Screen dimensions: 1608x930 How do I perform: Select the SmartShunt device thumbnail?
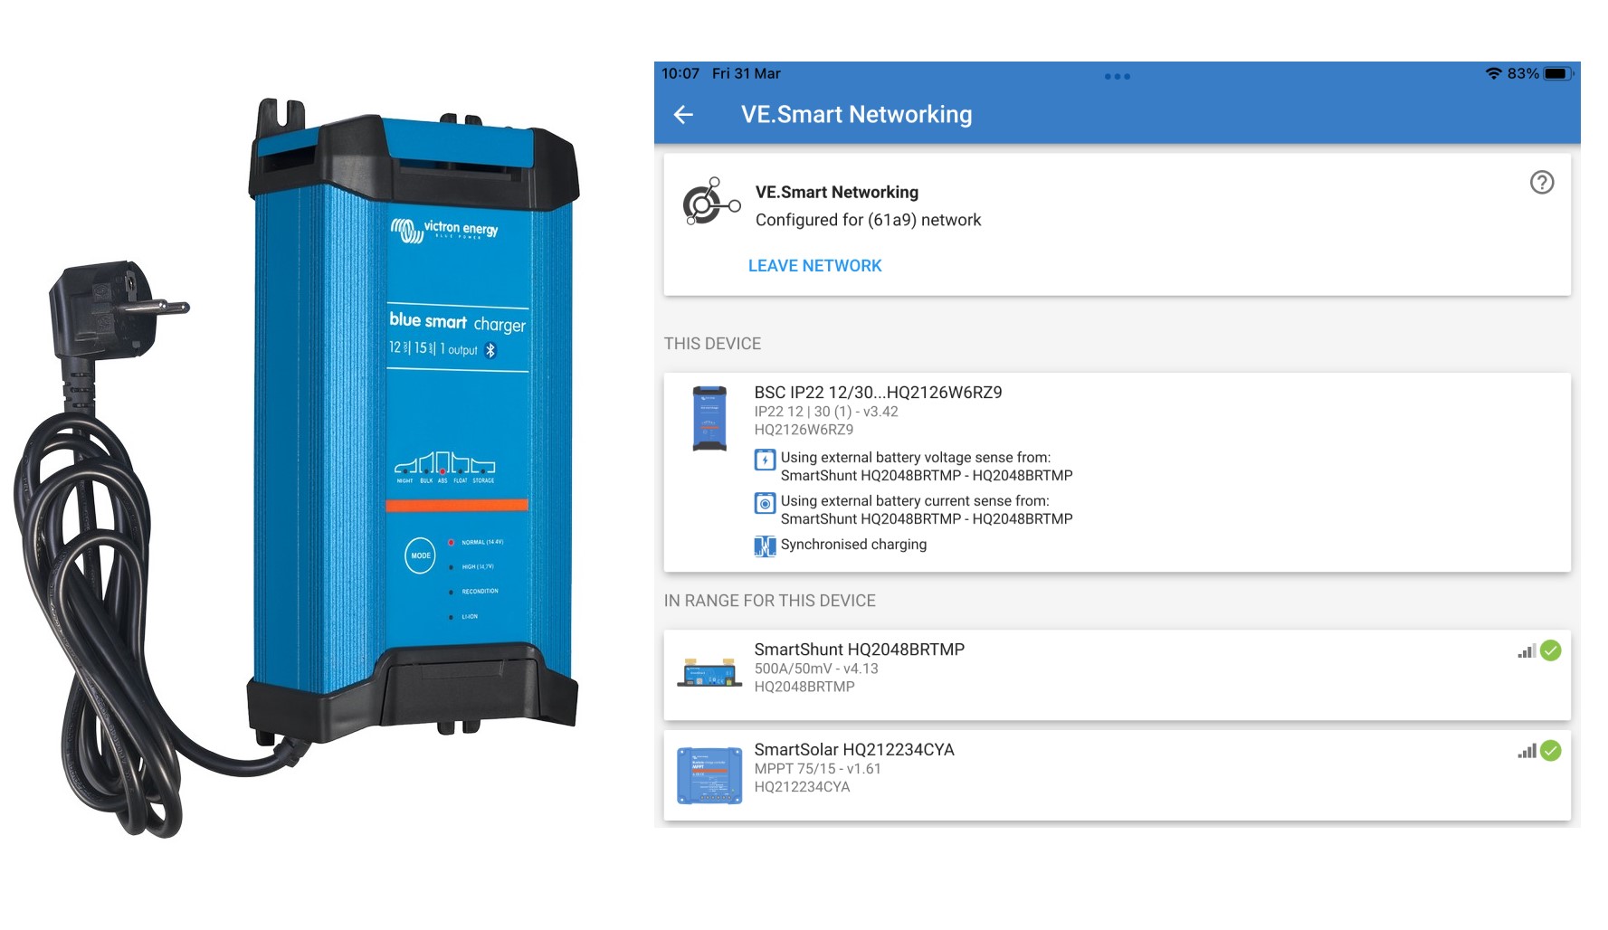pos(709,674)
